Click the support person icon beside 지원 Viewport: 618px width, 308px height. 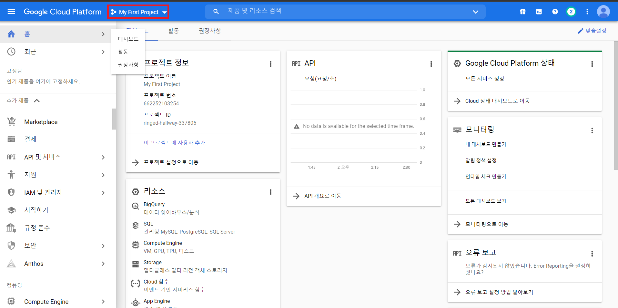[11, 175]
